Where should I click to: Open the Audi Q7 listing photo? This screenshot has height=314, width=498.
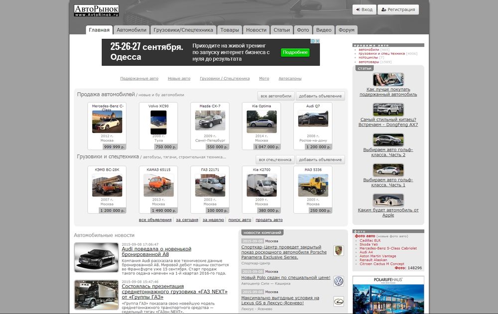[x=313, y=118]
